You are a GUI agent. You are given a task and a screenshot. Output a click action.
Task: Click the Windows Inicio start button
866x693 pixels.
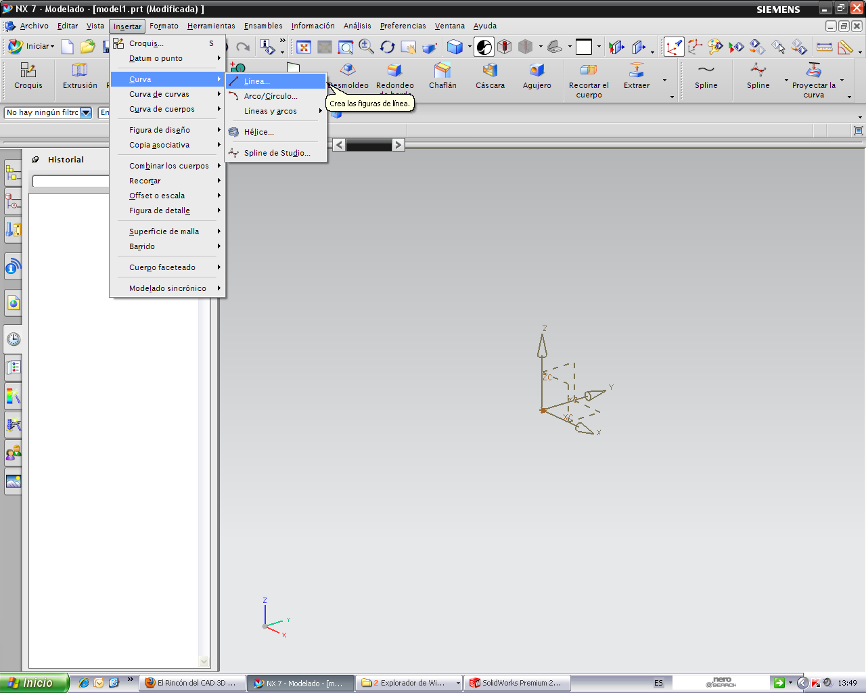tap(35, 683)
